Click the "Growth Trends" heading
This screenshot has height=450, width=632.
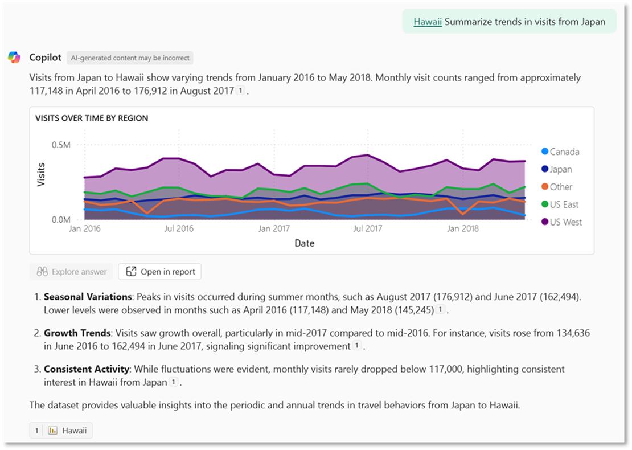(77, 333)
